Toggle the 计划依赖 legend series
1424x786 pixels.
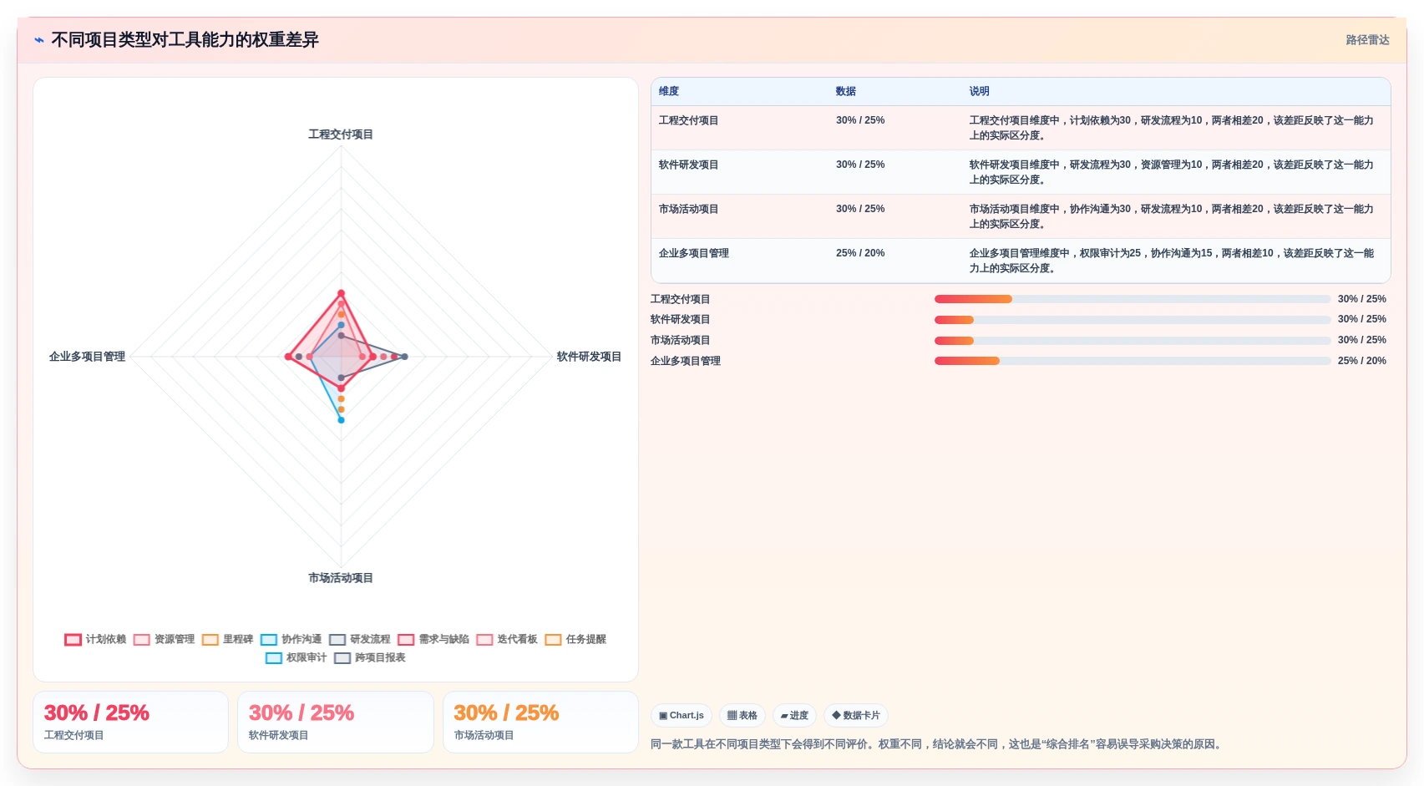pyautogui.click(x=95, y=639)
